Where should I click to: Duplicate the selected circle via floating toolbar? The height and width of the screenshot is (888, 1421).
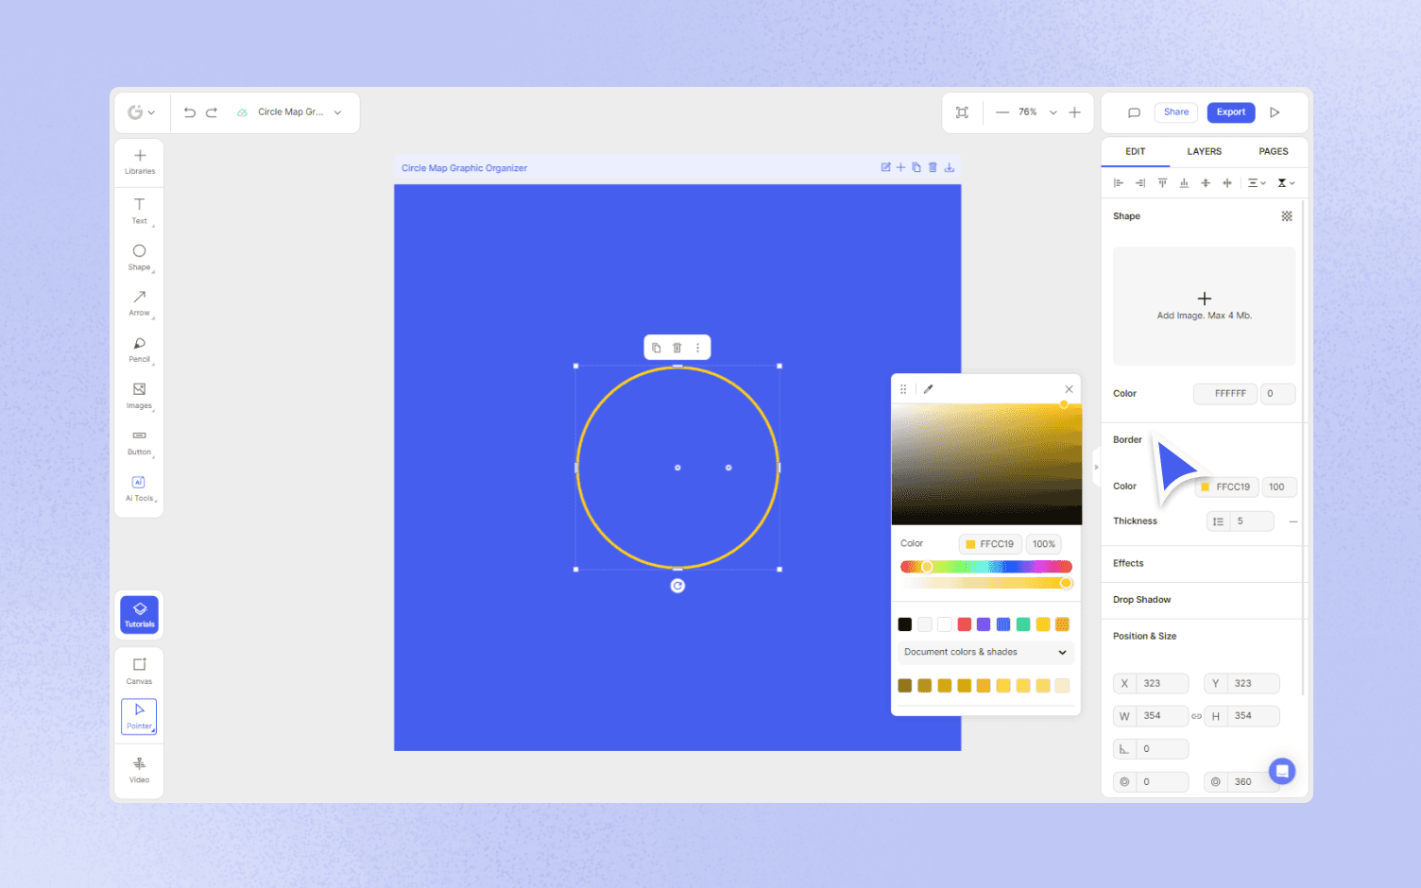tap(657, 347)
